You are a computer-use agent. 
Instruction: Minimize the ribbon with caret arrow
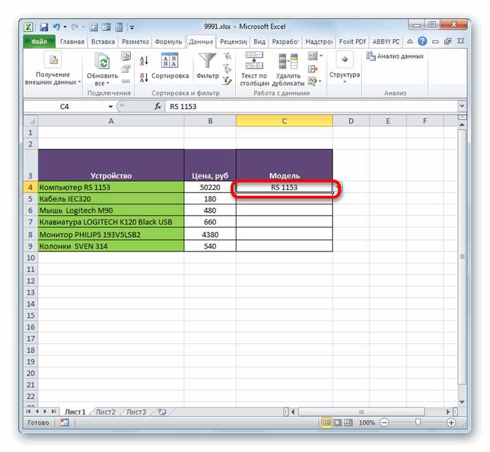410,42
